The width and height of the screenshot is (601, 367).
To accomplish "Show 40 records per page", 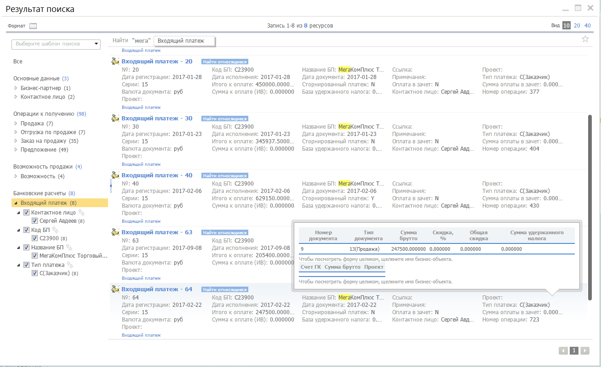I will point(588,26).
